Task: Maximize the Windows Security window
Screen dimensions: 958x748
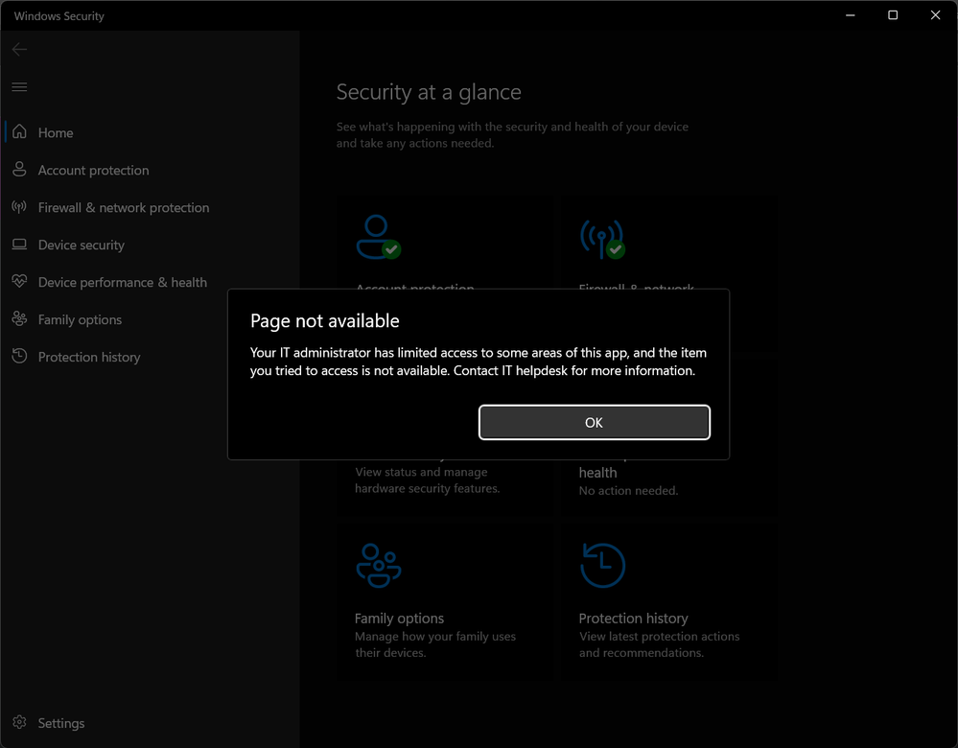Action: (893, 15)
